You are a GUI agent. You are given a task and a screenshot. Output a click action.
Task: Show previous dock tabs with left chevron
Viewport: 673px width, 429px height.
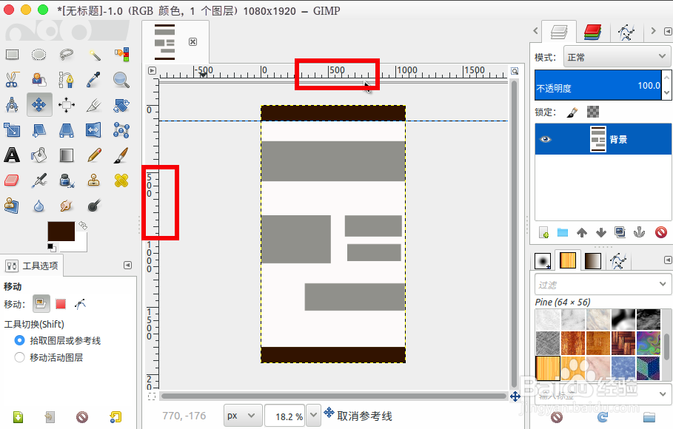[535, 31]
